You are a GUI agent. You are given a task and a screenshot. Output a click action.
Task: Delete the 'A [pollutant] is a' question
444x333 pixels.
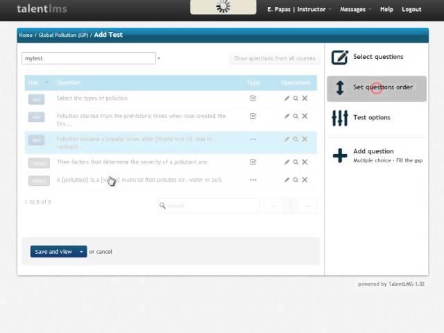coord(305,180)
